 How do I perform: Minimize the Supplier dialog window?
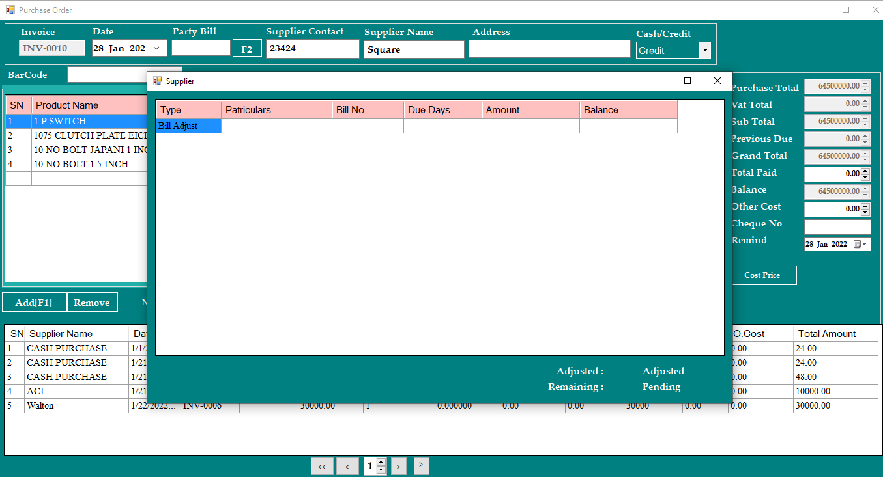pyautogui.click(x=658, y=81)
